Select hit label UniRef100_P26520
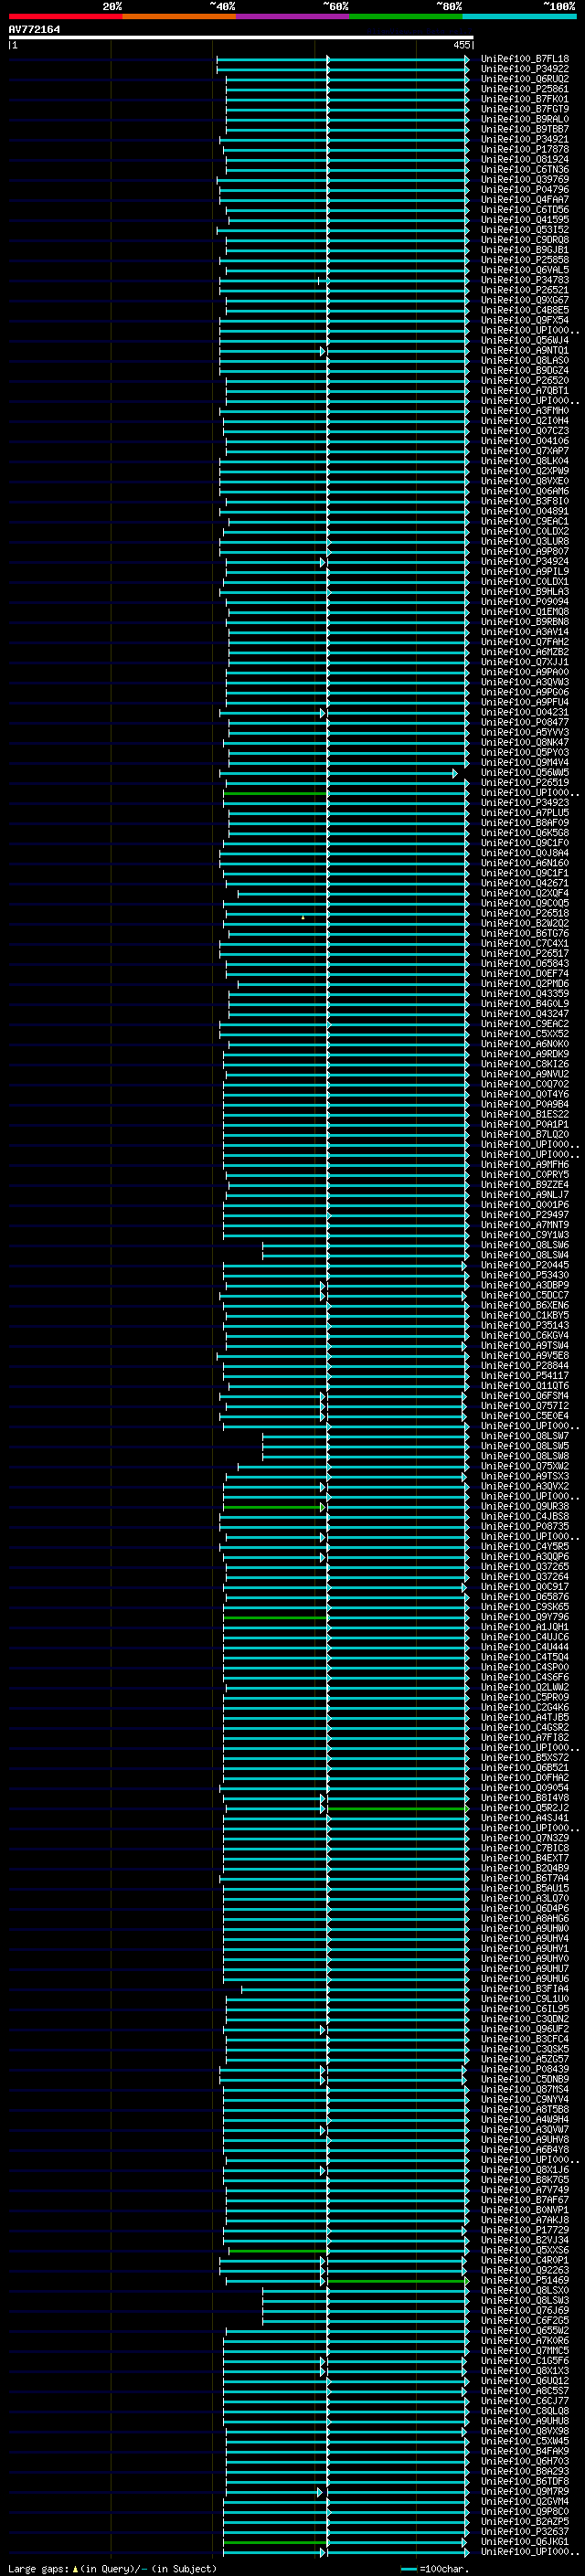585x2576 pixels. [525, 381]
